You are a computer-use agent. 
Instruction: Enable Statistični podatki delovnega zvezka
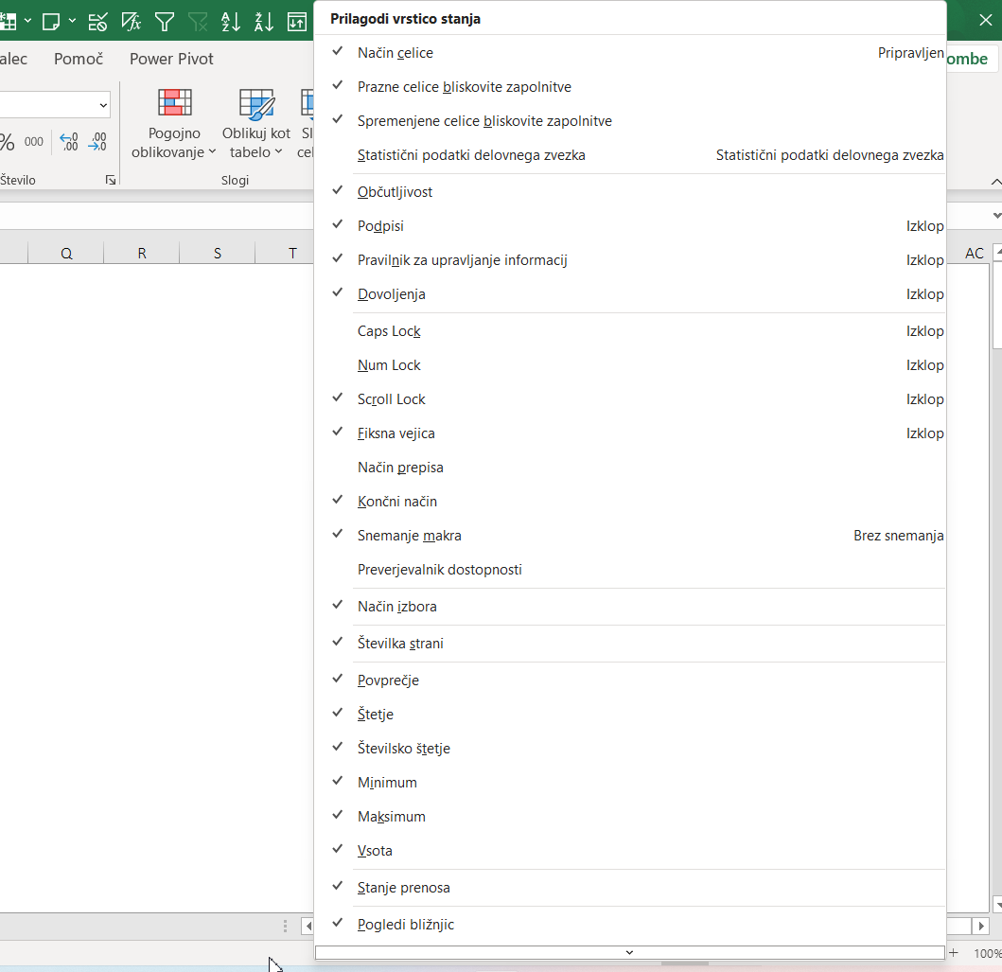click(x=630, y=155)
